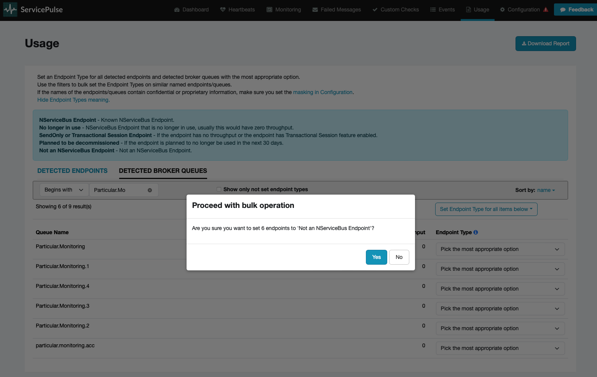This screenshot has height=377, width=597.
Task: Click the Usage page heading
Action: (x=42, y=43)
